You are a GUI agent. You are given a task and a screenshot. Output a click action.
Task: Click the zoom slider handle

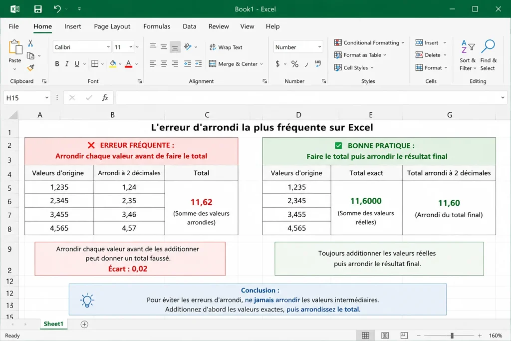(452, 336)
